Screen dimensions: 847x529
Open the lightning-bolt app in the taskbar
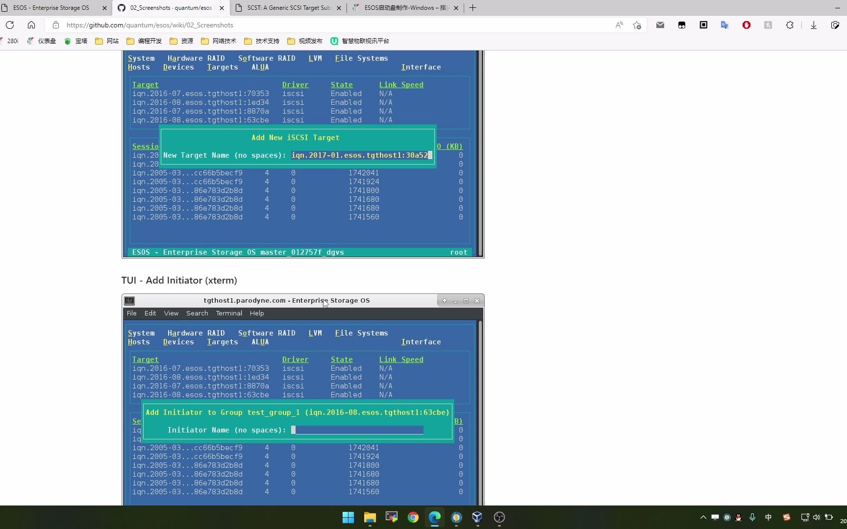pyautogui.click(x=456, y=517)
